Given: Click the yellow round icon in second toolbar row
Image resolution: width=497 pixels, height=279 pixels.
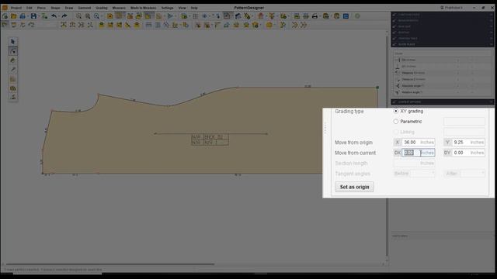Looking at the screenshot, I should (269, 25).
